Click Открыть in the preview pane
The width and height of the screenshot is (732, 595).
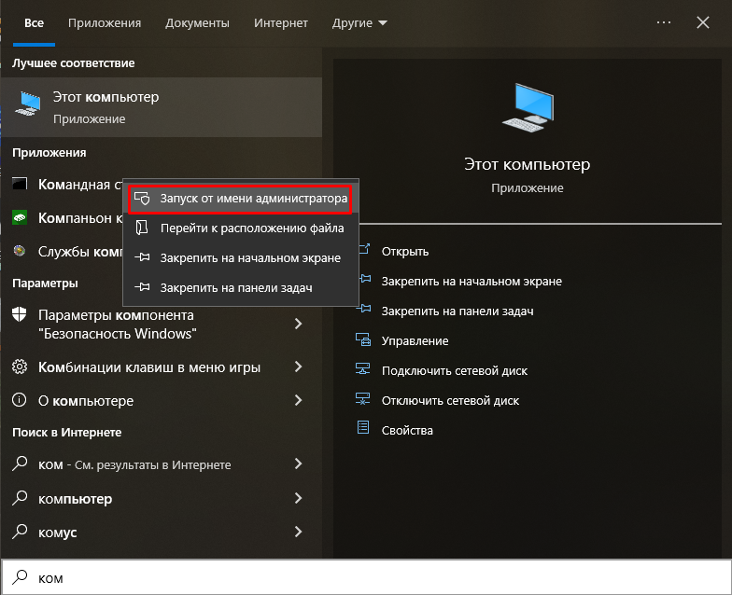click(x=405, y=252)
